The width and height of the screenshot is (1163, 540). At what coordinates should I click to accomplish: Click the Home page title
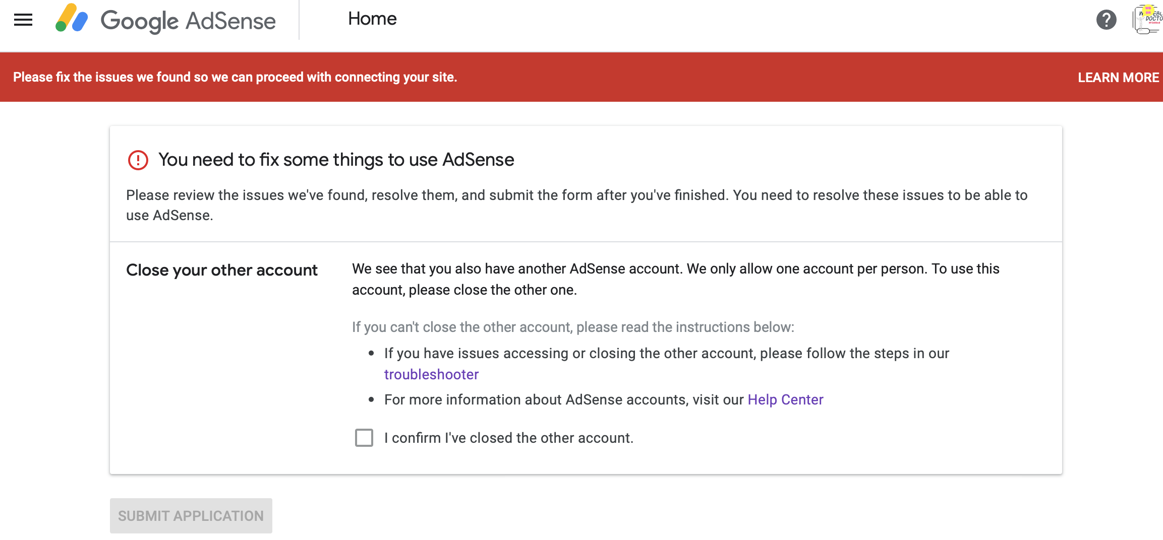372,19
